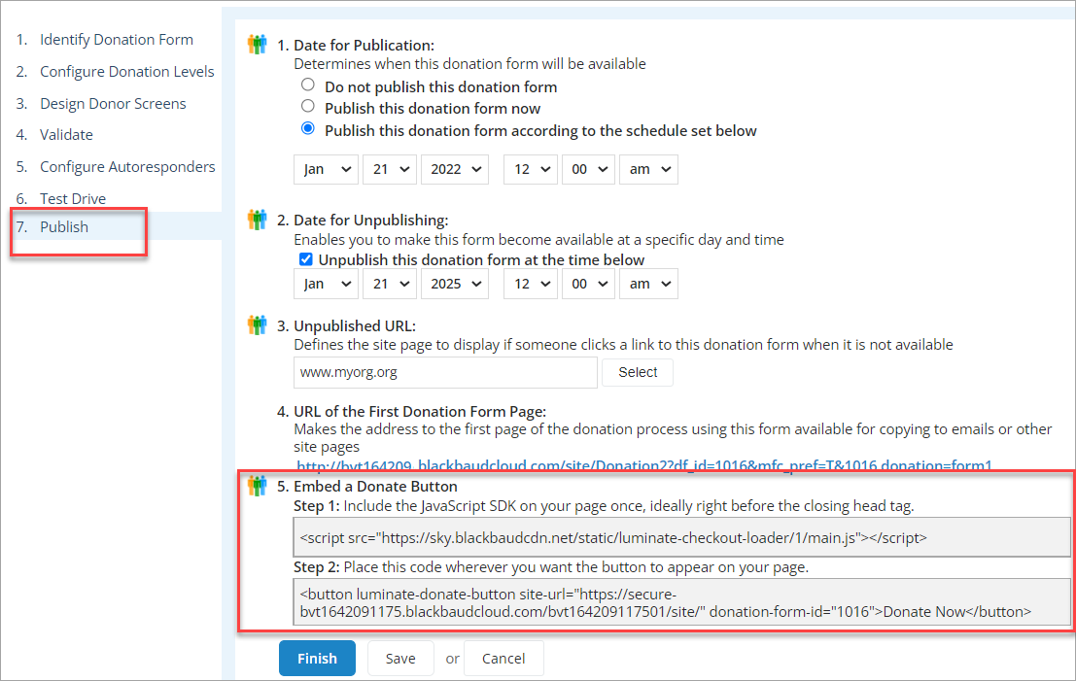Click the 'Embed a Donate Button' heading
The image size is (1076, 681).
point(375,487)
